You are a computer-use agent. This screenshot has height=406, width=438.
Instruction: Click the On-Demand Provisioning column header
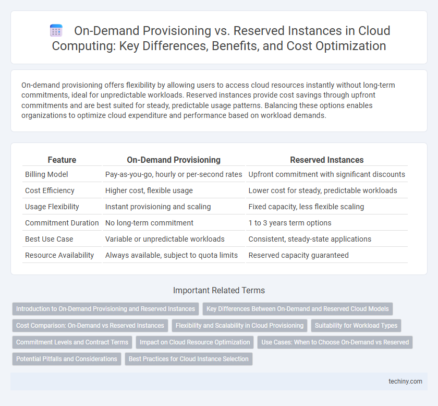tap(174, 160)
